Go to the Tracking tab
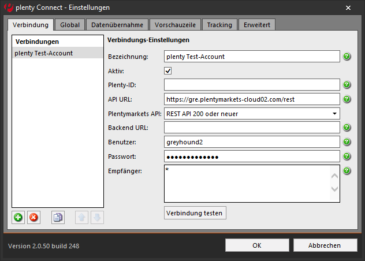This screenshot has height=261, width=365. tap(219, 25)
